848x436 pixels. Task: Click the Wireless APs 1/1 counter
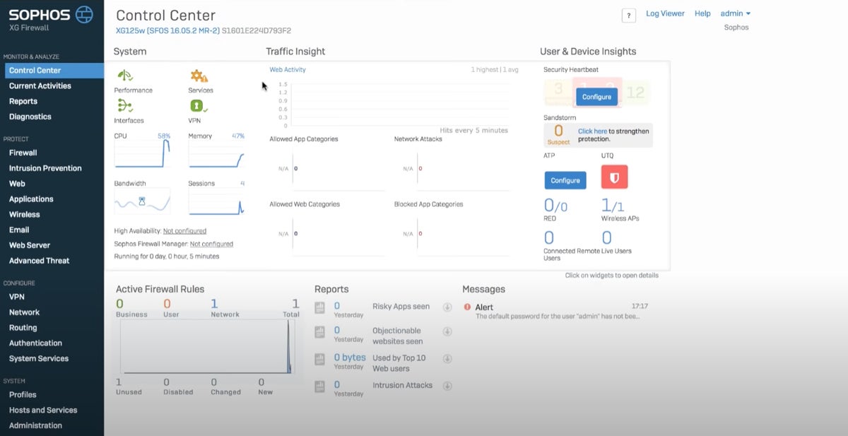(613, 206)
